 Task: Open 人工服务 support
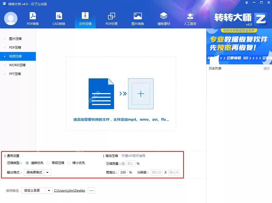coord(190,18)
